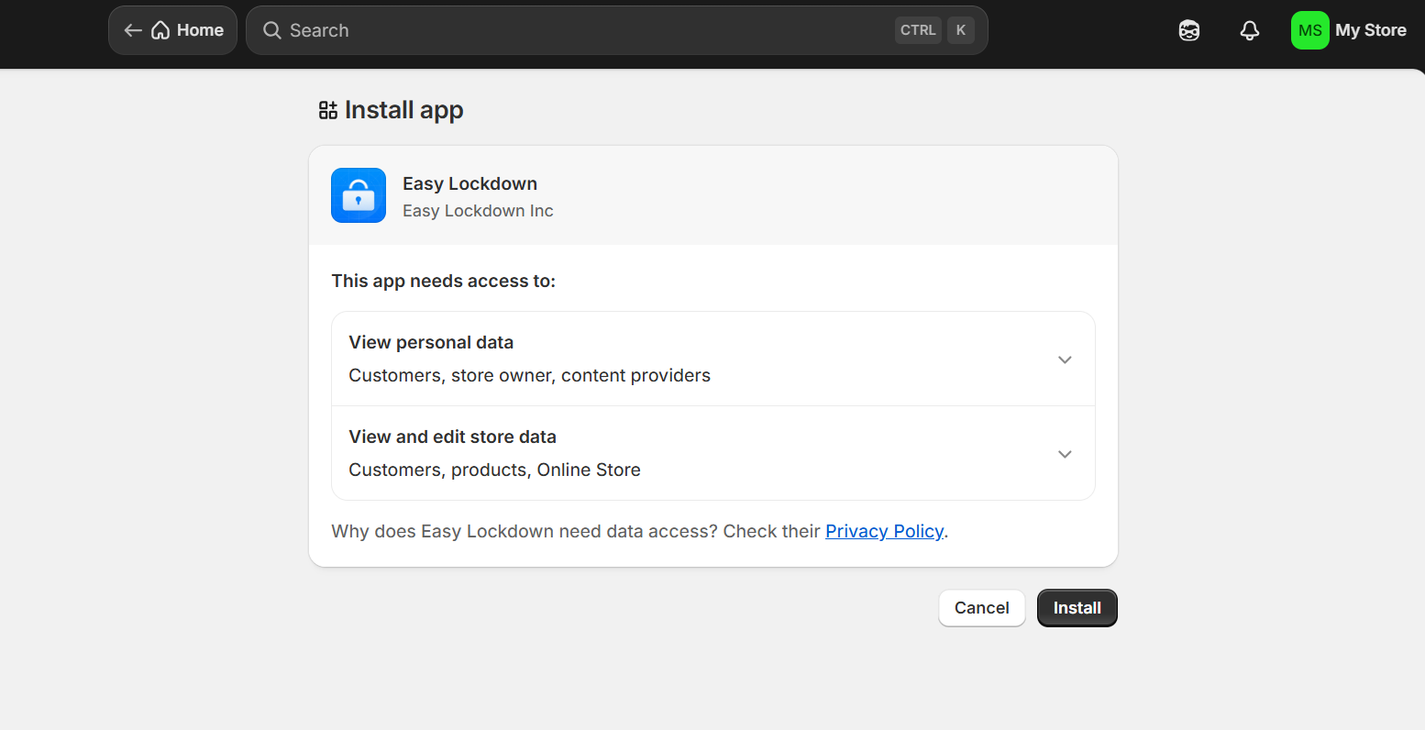Click the Easy Lockdown app title
This screenshot has height=730, width=1425.
(x=469, y=183)
